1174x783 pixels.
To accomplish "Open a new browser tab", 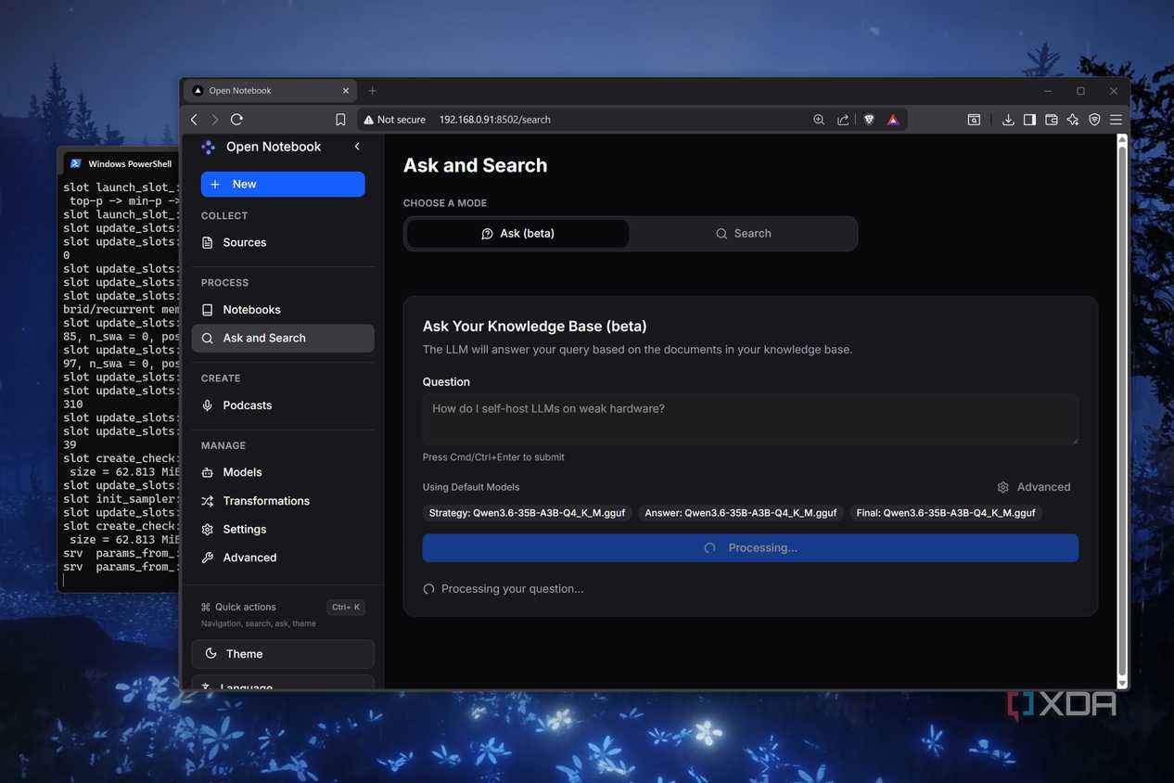I will pyautogui.click(x=373, y=91).
